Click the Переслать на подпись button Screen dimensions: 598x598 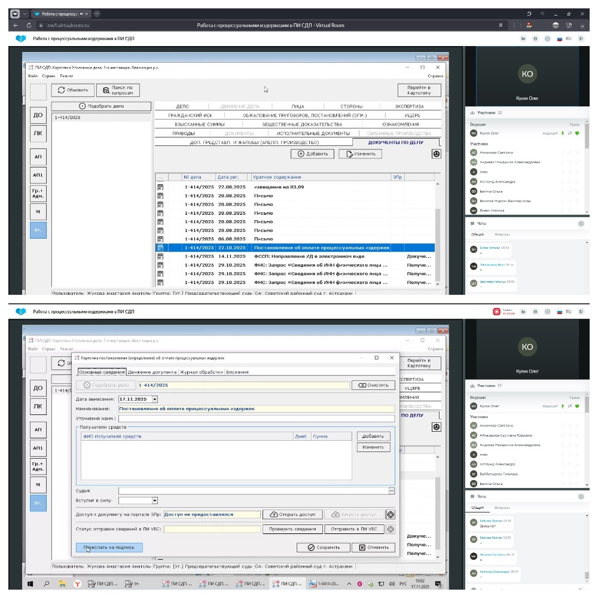[109, 547]
